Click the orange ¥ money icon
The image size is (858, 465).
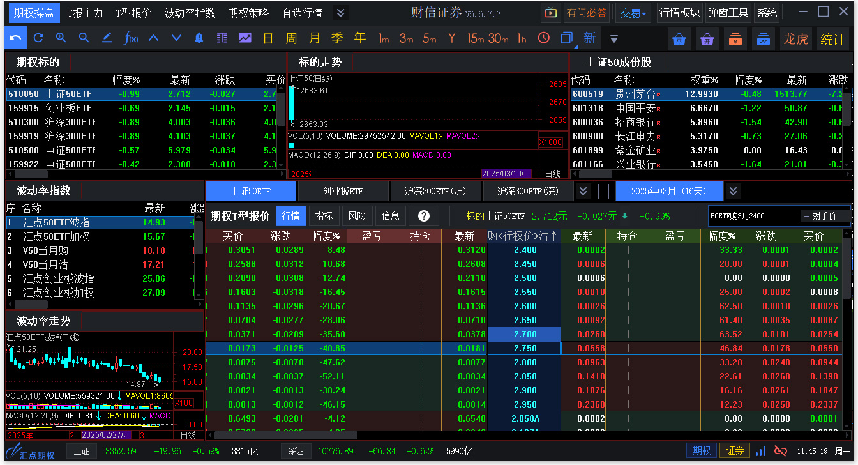click(x=735, y=38)
